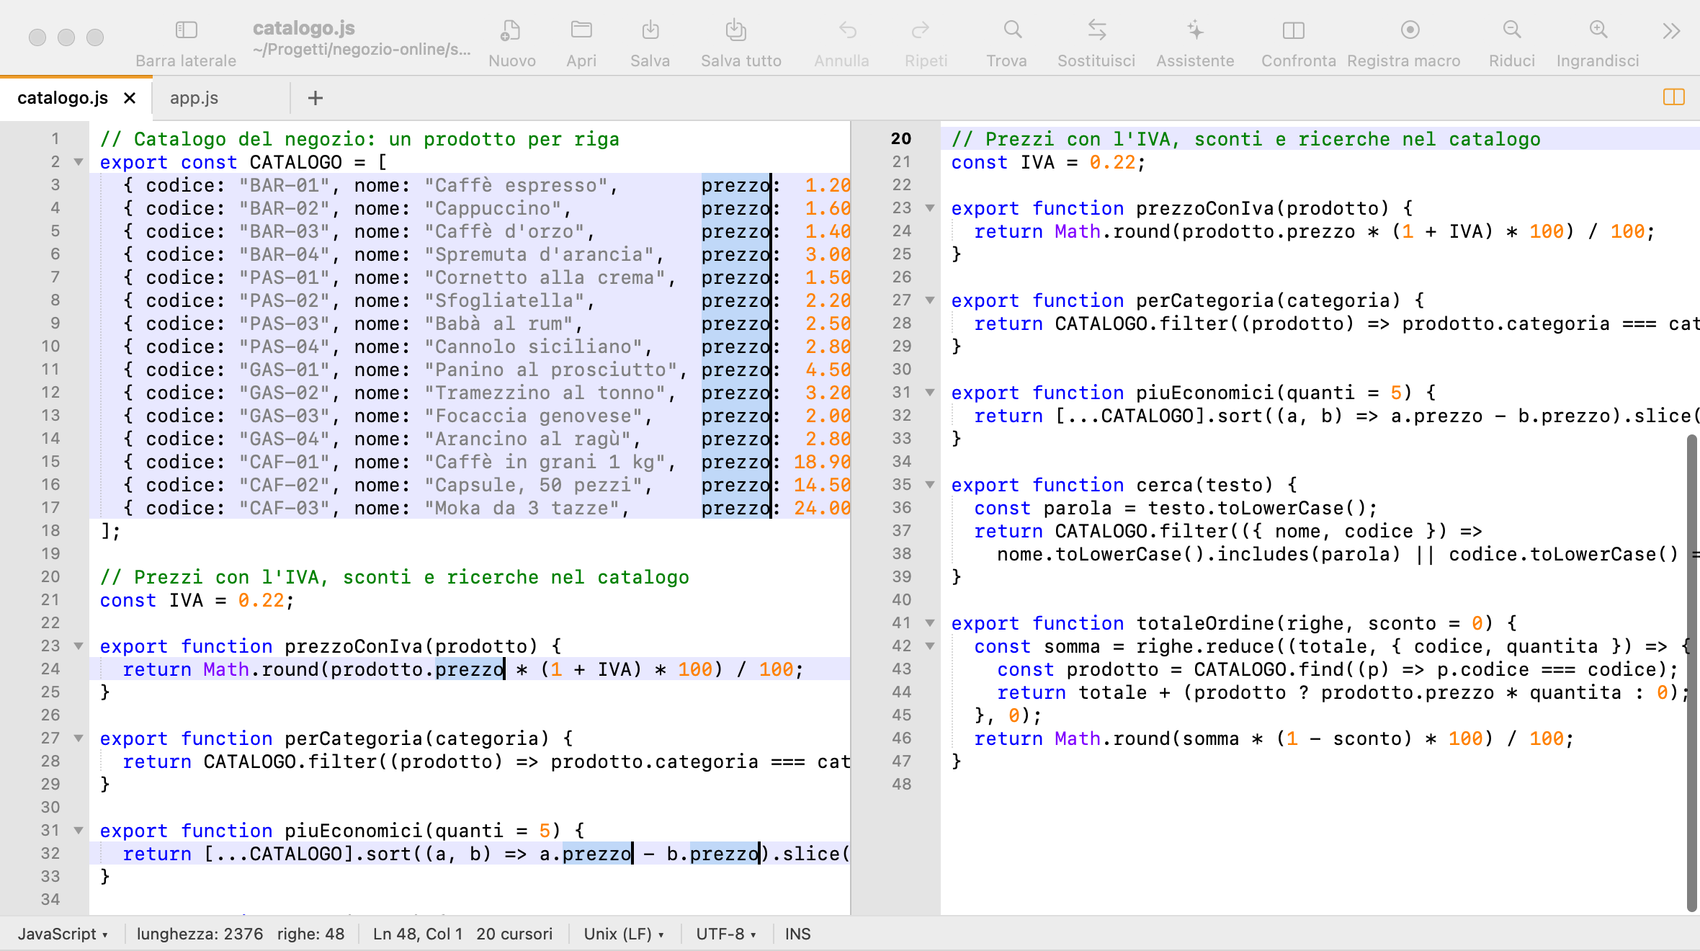The height and width of the screenshot is (951, 1700).
Task: Open the UTF-8 encoding dropdown
Action: [726, 934]
